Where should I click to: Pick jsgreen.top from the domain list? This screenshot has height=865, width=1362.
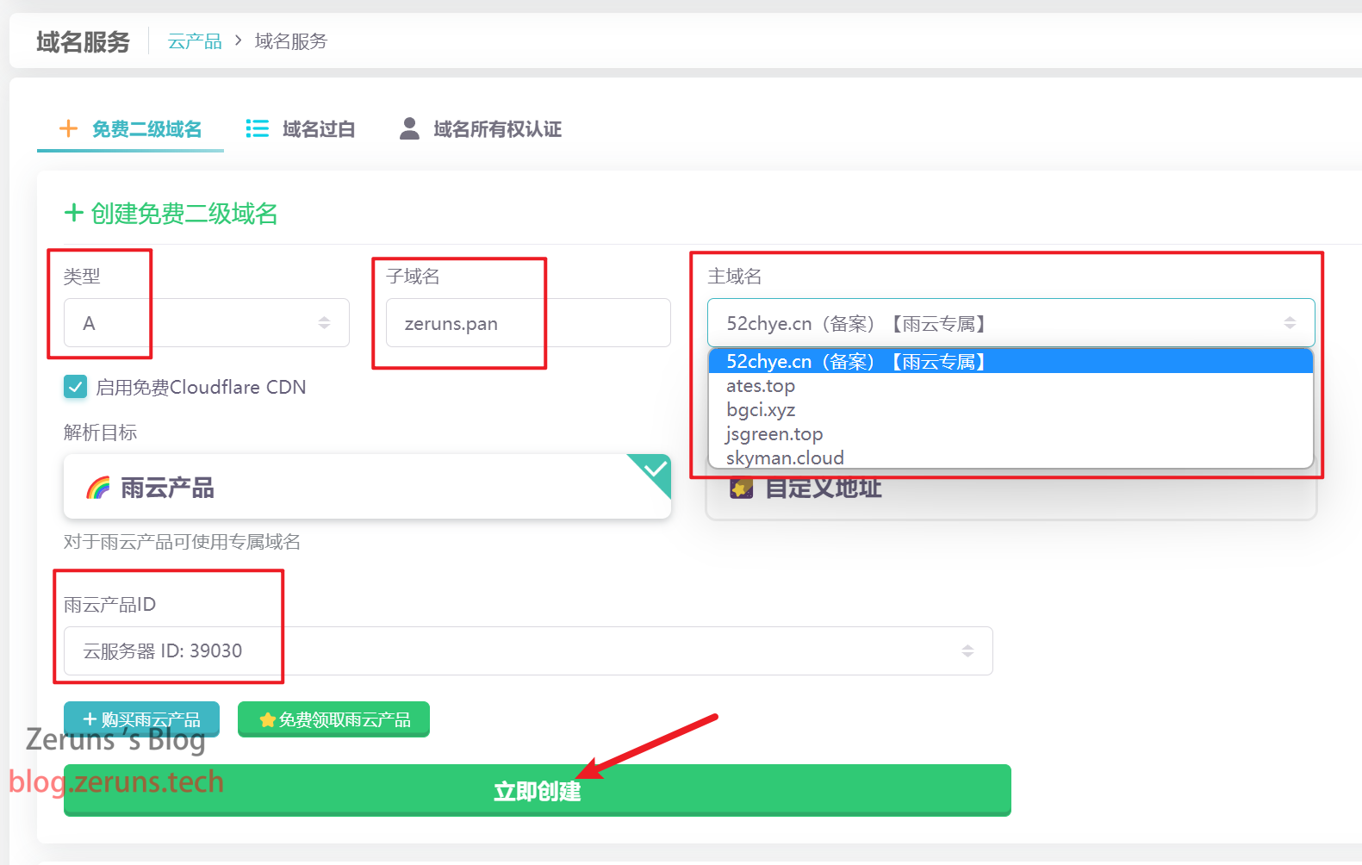(1011, 434)
